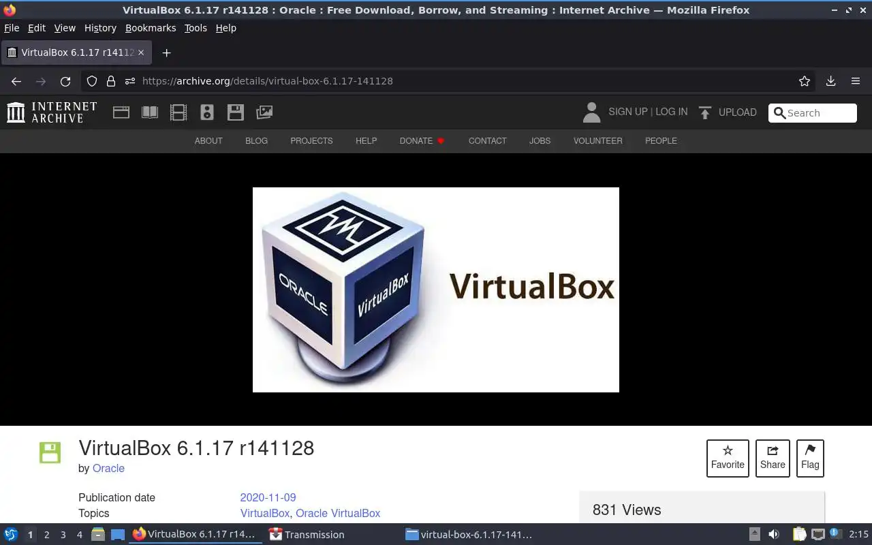Open the Oracle creator link

tap(108, 469)
